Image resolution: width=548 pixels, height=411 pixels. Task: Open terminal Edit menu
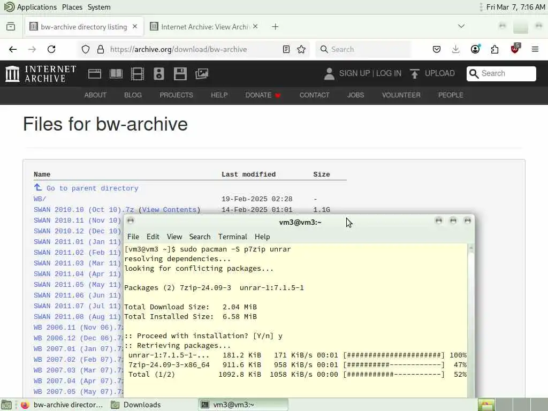coord(153,237)
